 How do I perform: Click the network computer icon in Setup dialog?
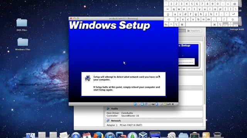tap(88, 78)
